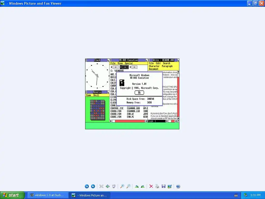Zoom in with plus magnifier
The width and height of the screenshot is (265, 199).
coord(122,186)
